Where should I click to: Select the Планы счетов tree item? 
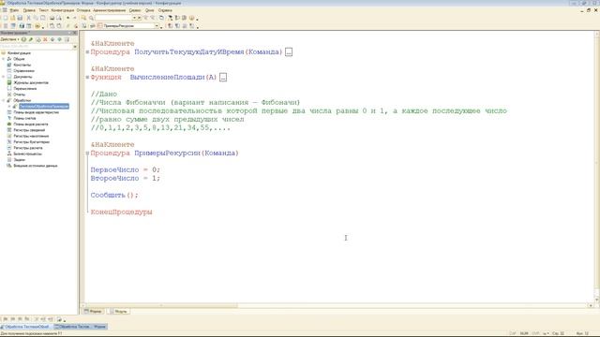(x=24, y=118)
